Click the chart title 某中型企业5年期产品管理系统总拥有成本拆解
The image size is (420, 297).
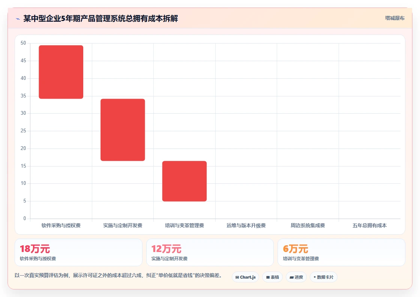click(101, 18)
